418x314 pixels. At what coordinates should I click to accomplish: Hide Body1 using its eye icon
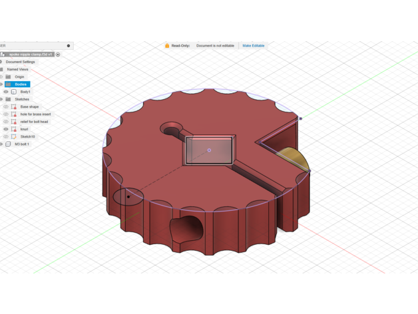(x=6, y=92)
